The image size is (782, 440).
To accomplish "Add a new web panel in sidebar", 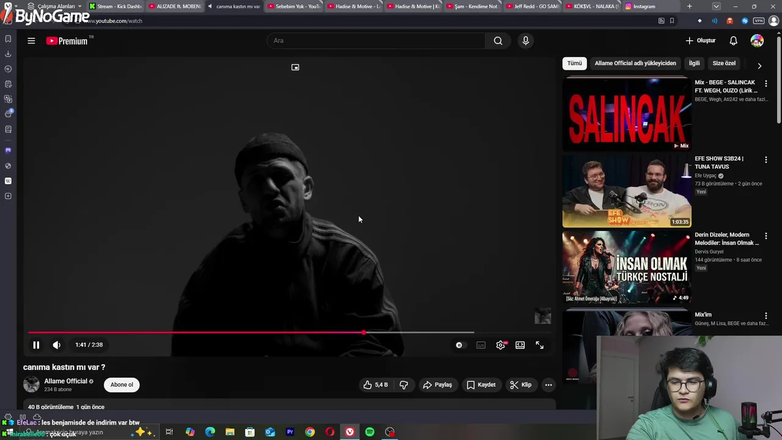I will point(8,196).
